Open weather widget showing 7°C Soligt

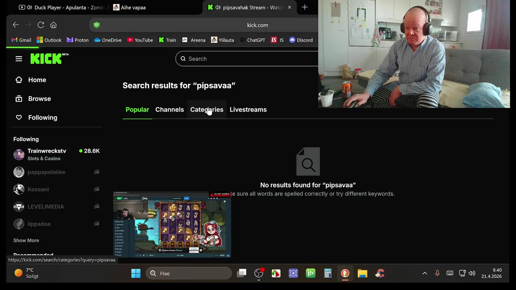point(27,273)
